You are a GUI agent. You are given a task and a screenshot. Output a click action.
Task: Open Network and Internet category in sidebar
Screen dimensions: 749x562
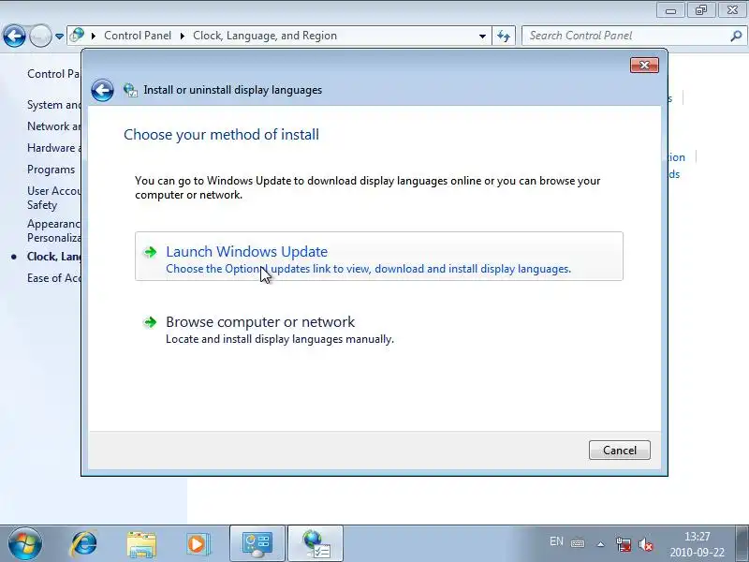pyautogui.click(x=53, y=126)
